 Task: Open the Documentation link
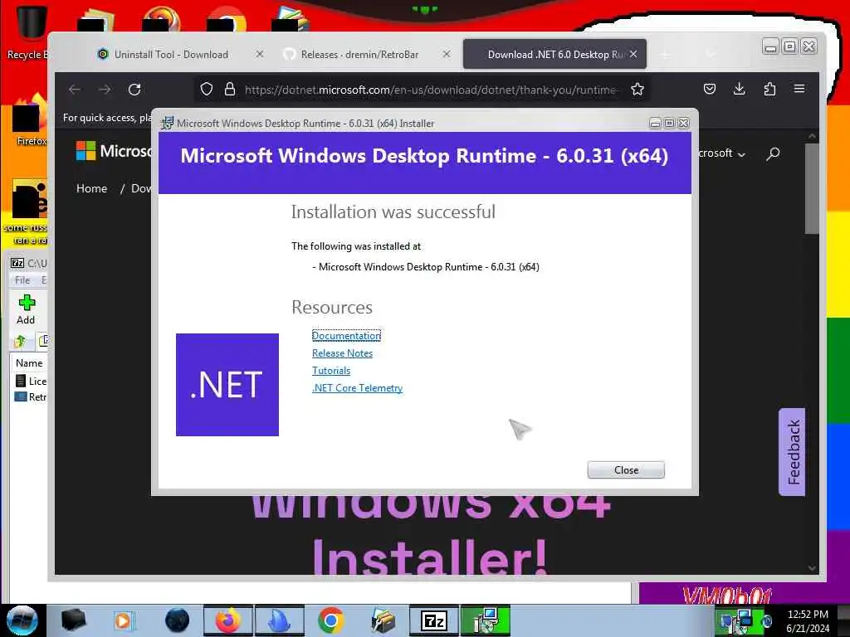pyautogui.click(x=346, y=335)
